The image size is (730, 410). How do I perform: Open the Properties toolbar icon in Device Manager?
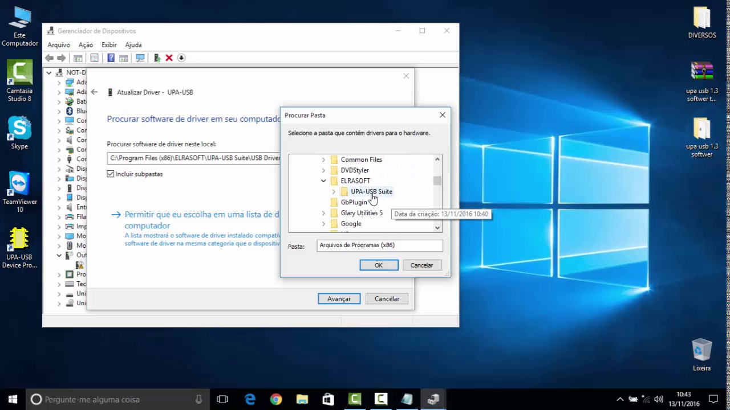pos(94,58)
